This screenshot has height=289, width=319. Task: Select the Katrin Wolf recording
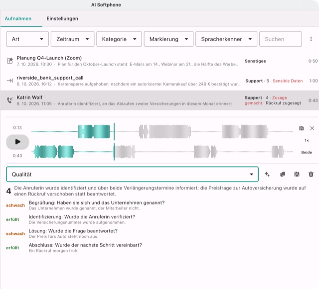[159, 100]
